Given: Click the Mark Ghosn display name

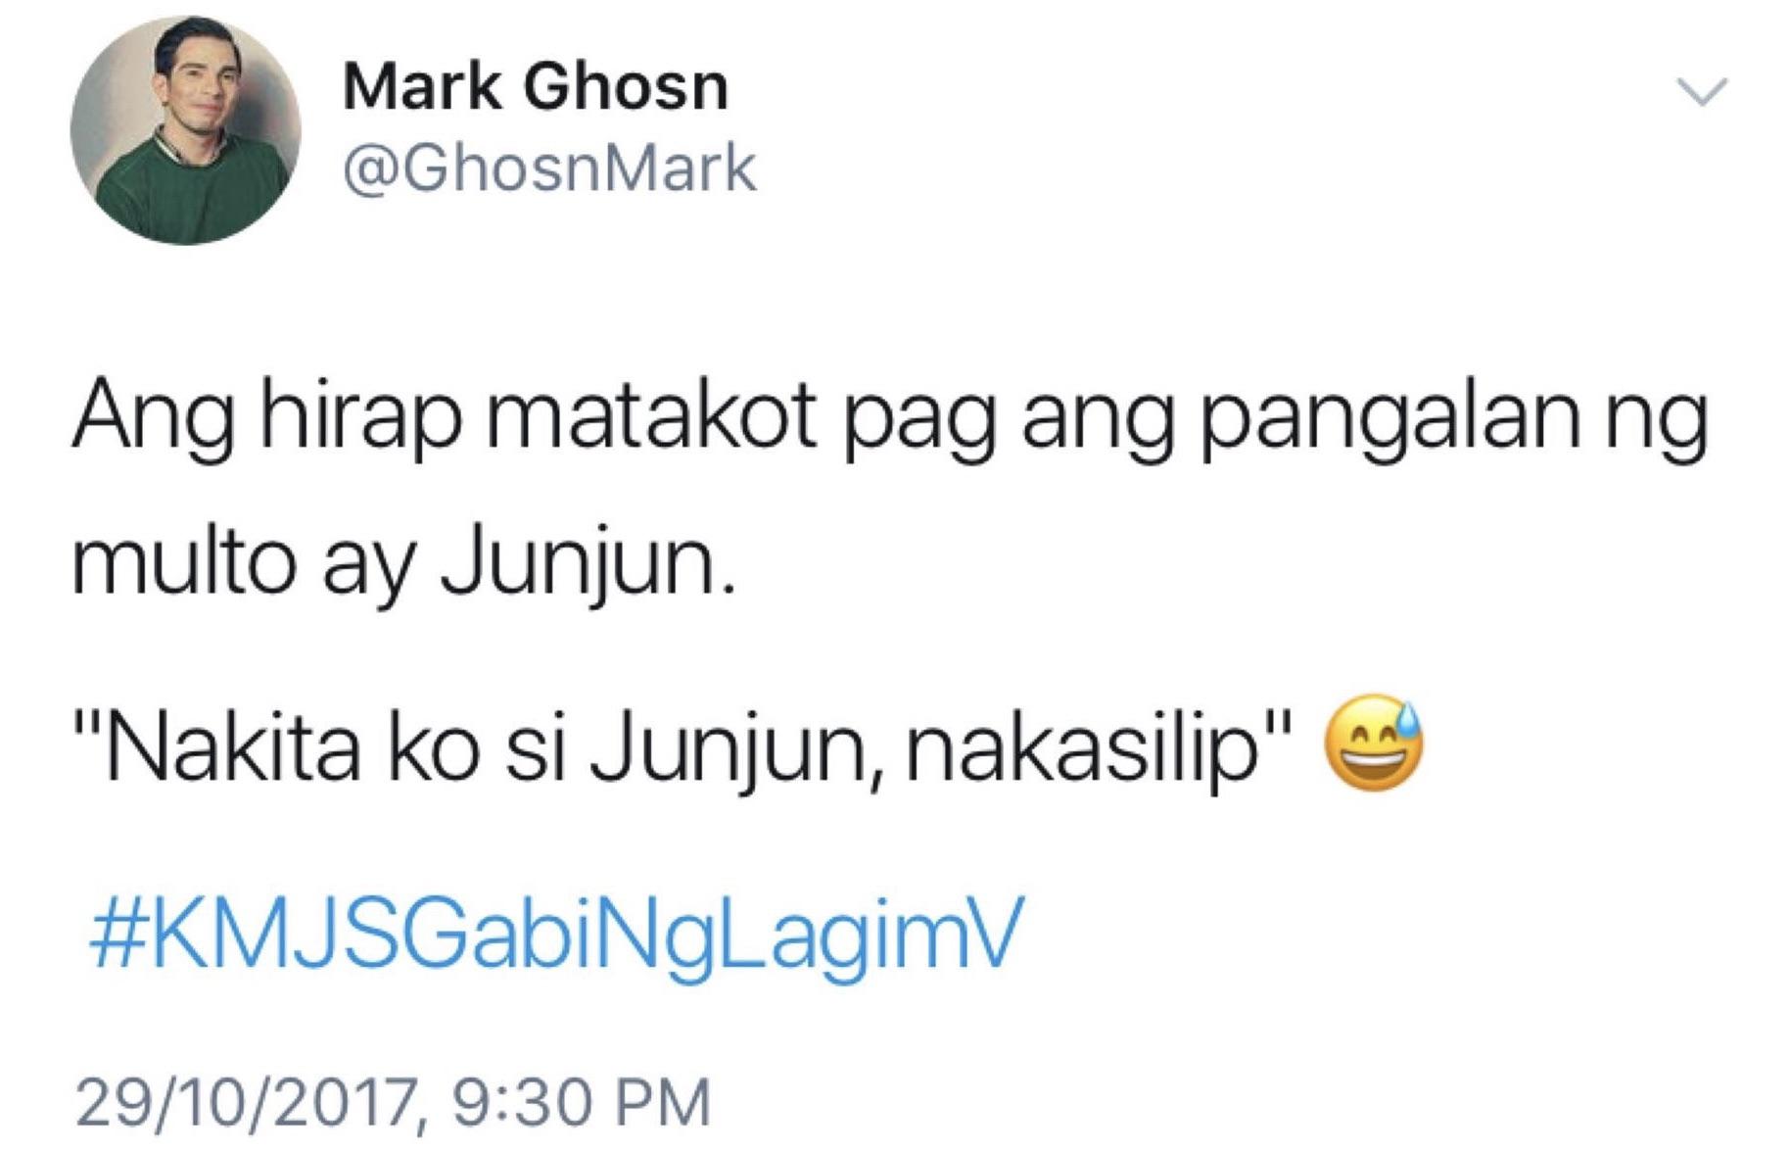Looking at the screenshot, I should 536,87.
